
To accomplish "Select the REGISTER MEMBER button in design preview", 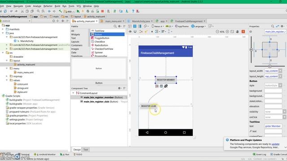I will pos(165,80).
